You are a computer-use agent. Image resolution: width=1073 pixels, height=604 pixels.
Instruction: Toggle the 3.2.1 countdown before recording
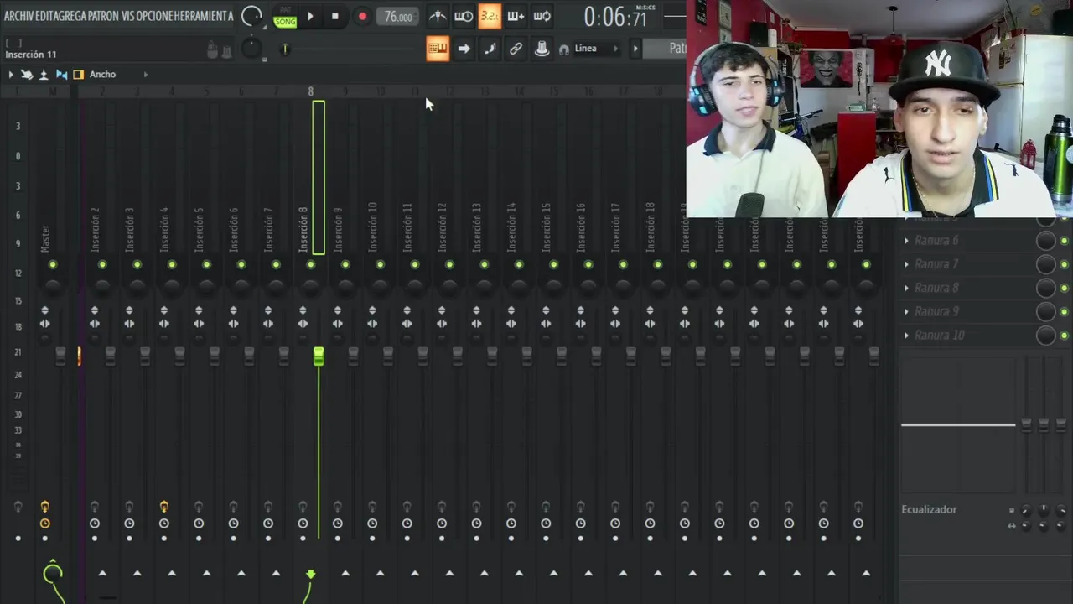[x=490, y=16]
